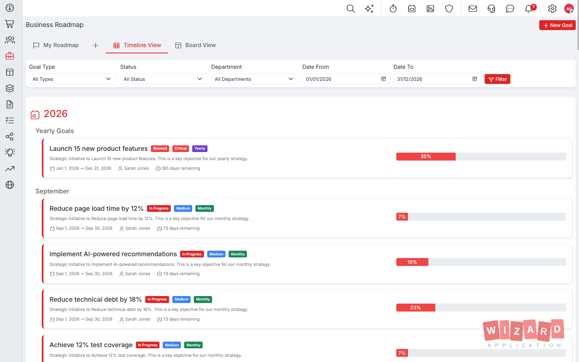Image resolution: width=579 pixels, height=362 pixels.
Task: Open Date From calendar picker icon
Action: click(384, 79)
